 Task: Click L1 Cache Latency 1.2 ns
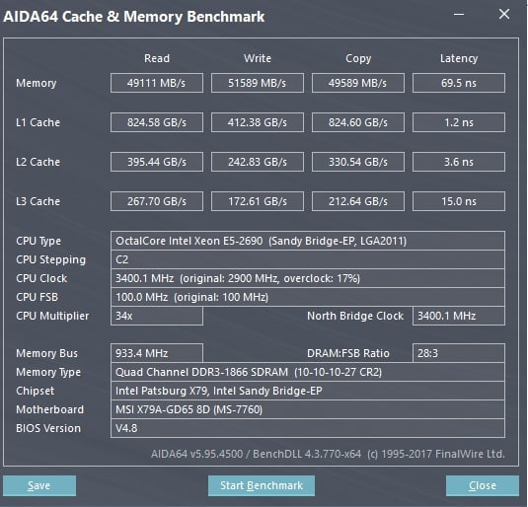(x=459, y=122)
